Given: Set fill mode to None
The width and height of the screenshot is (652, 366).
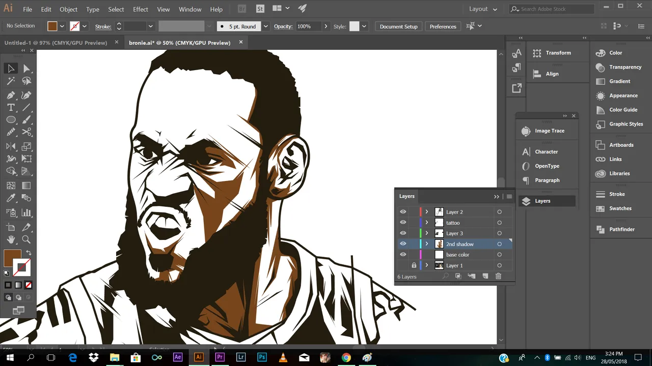Looking at the screenshot, I should (29, 285).
